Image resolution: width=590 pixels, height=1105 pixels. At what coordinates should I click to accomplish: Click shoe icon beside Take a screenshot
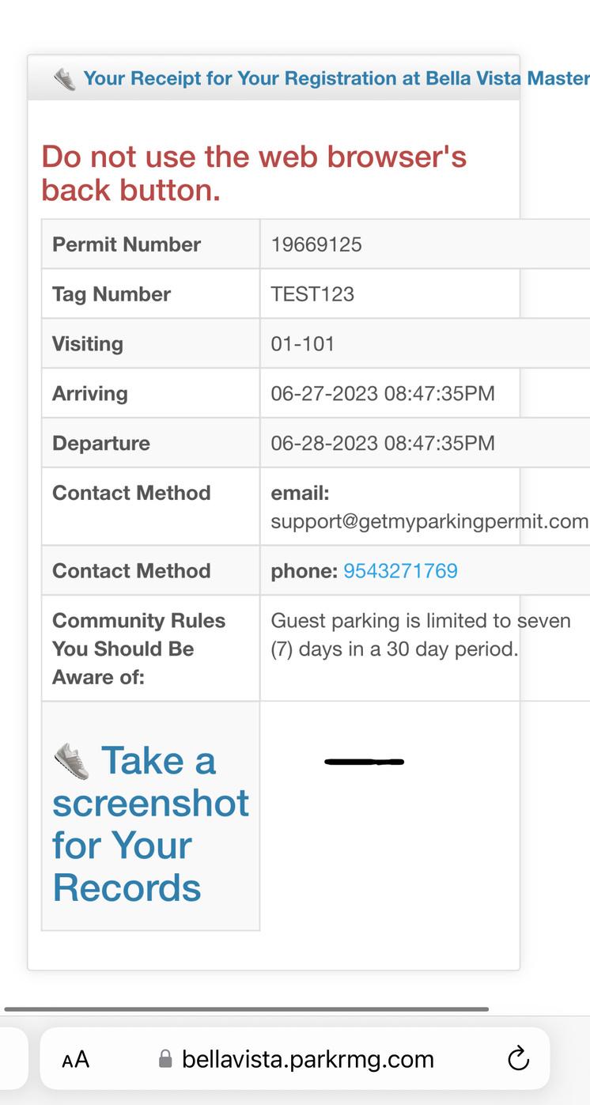[x=71, y=761]
